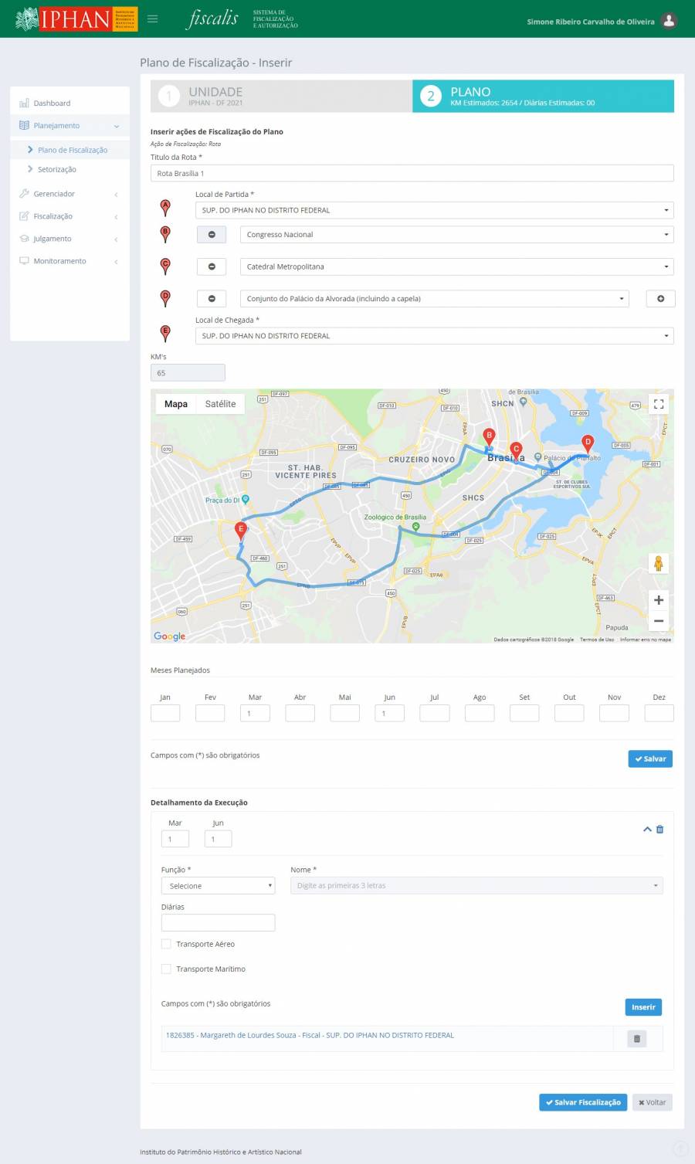The height and width of the screenshot is (1164, 695).
Task: Click the Voltar button
Action: (652, 1102)
